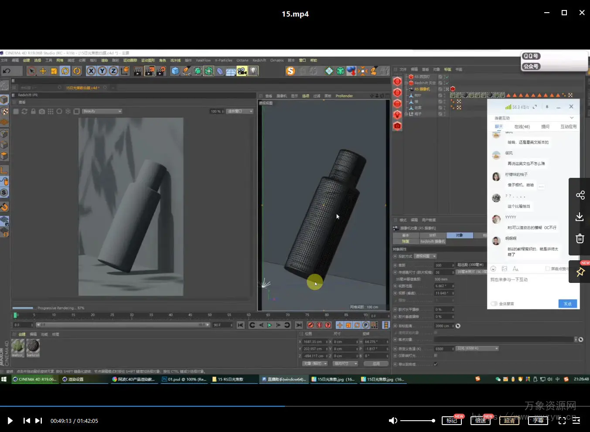The height and width of the screenshot is (432, 590).
Task: Click the share icon in the side panel
Action: tap(580, 195)
